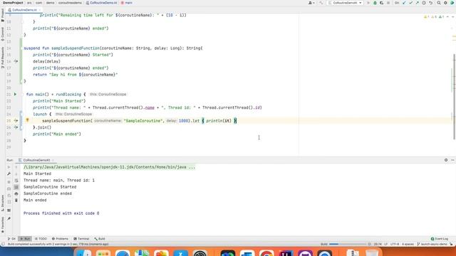
Task: Go to the next highlighted problem arrow in the editor
Action: pos(452,17)
